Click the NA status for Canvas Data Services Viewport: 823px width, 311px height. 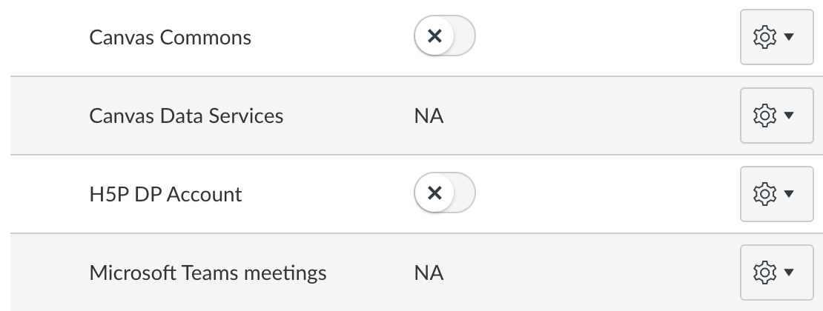[x=429, y=116]
